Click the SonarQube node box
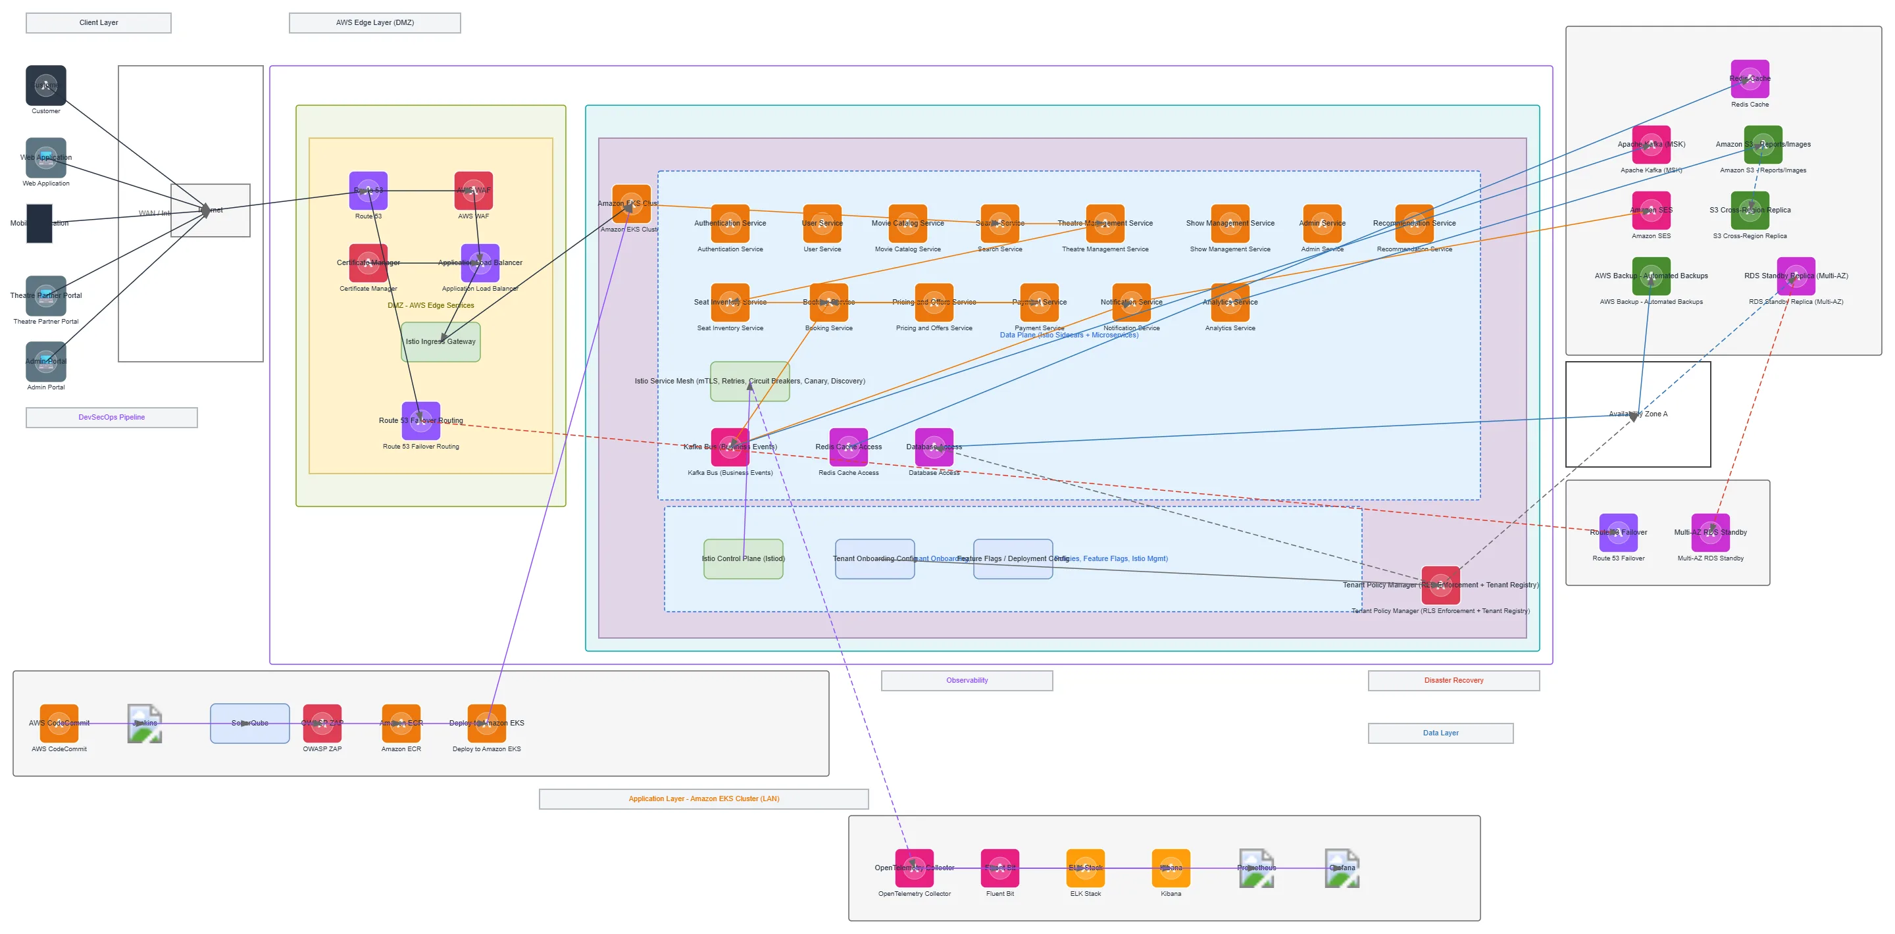This screenshot has height=934, width=1895. click(249, 724)
